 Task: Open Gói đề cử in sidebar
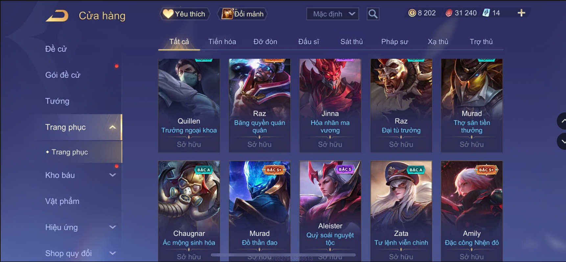click(x=63, y=75)
